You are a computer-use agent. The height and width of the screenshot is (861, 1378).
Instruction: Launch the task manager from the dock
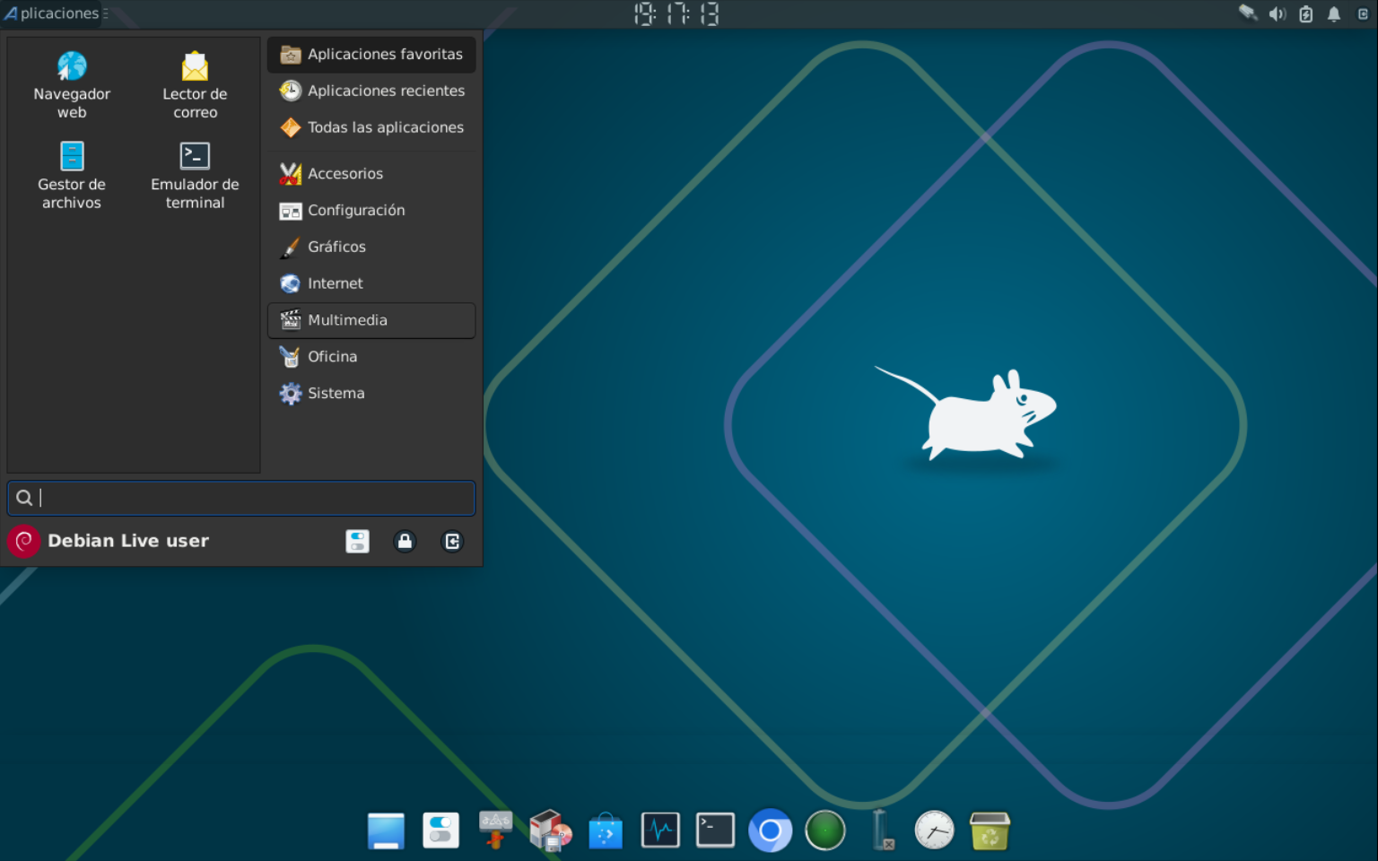[x=660, y=831]
